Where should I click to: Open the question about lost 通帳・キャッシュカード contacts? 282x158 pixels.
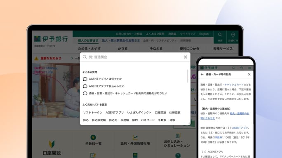(x=128, y=93)
